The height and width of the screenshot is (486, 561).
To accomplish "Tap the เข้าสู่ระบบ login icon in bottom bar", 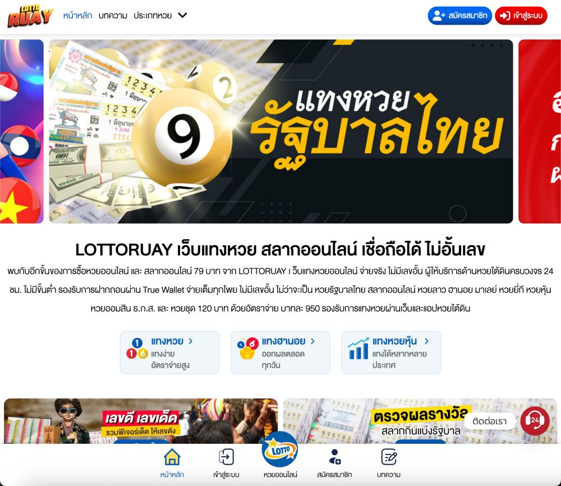I will tap(226, 457).
